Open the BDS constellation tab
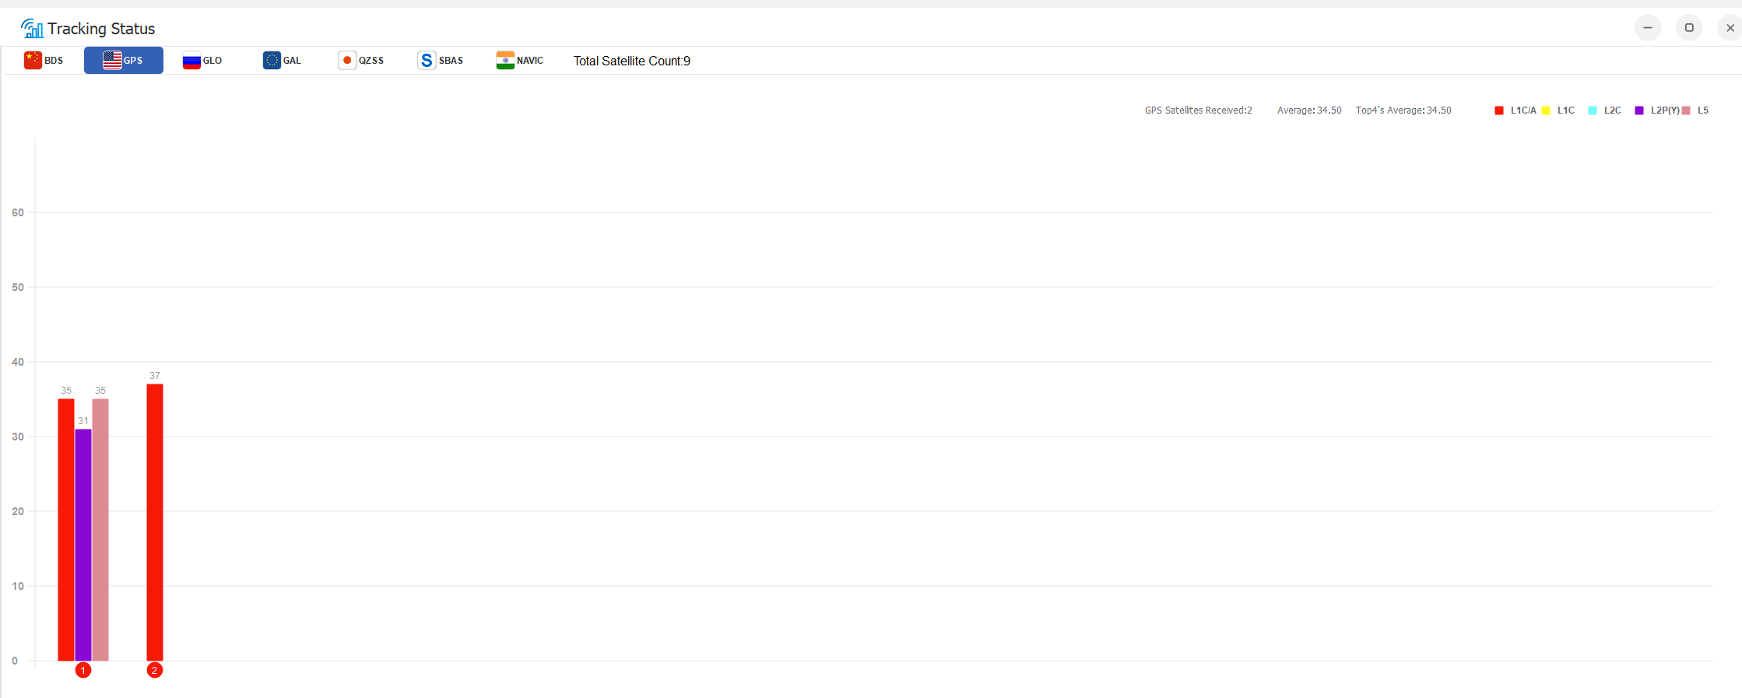This screenshot has width=1742, height=698. coord(44,61)
